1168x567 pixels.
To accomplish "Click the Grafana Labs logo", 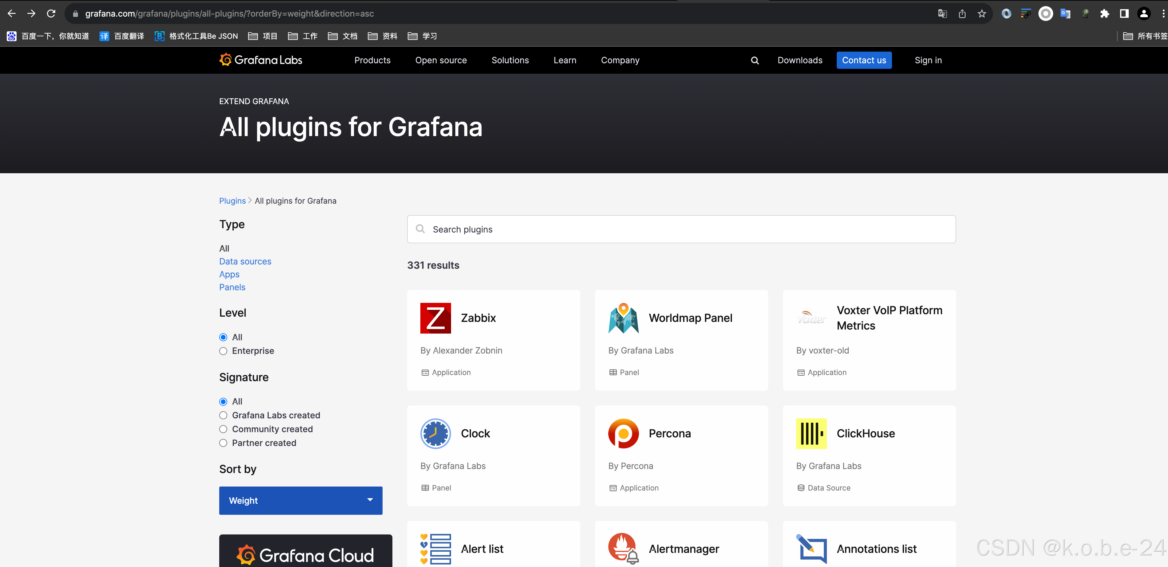I will tap(261, 60).
